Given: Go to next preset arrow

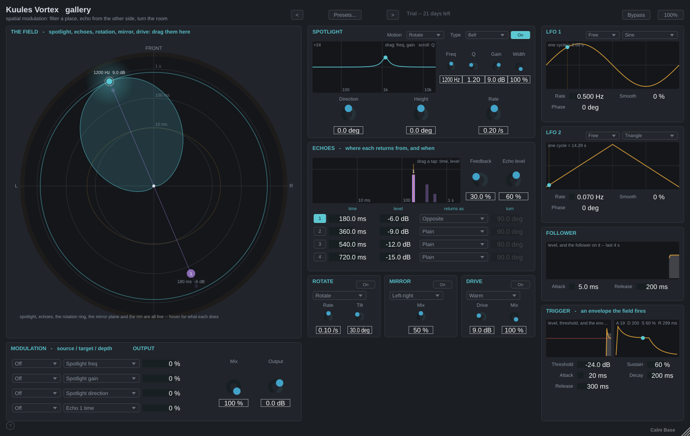Looking at the screenshot, I should coord(393,15).
